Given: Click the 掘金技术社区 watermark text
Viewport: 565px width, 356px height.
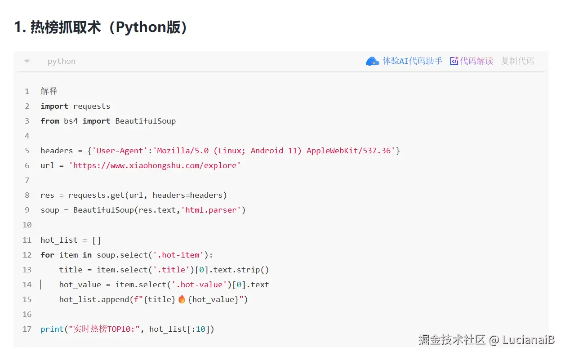Looking at the screenshot, I should [452, 340].
